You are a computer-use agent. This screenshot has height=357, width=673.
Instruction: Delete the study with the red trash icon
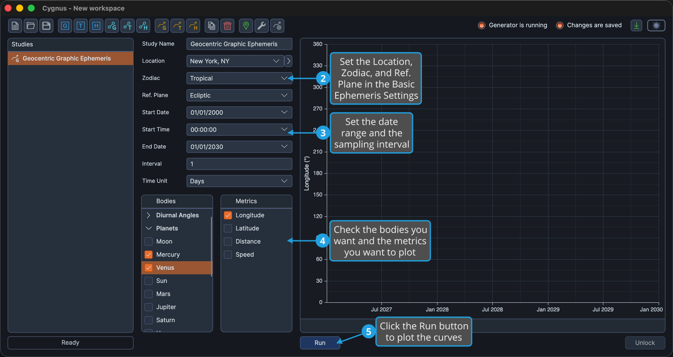pos(227,26)
